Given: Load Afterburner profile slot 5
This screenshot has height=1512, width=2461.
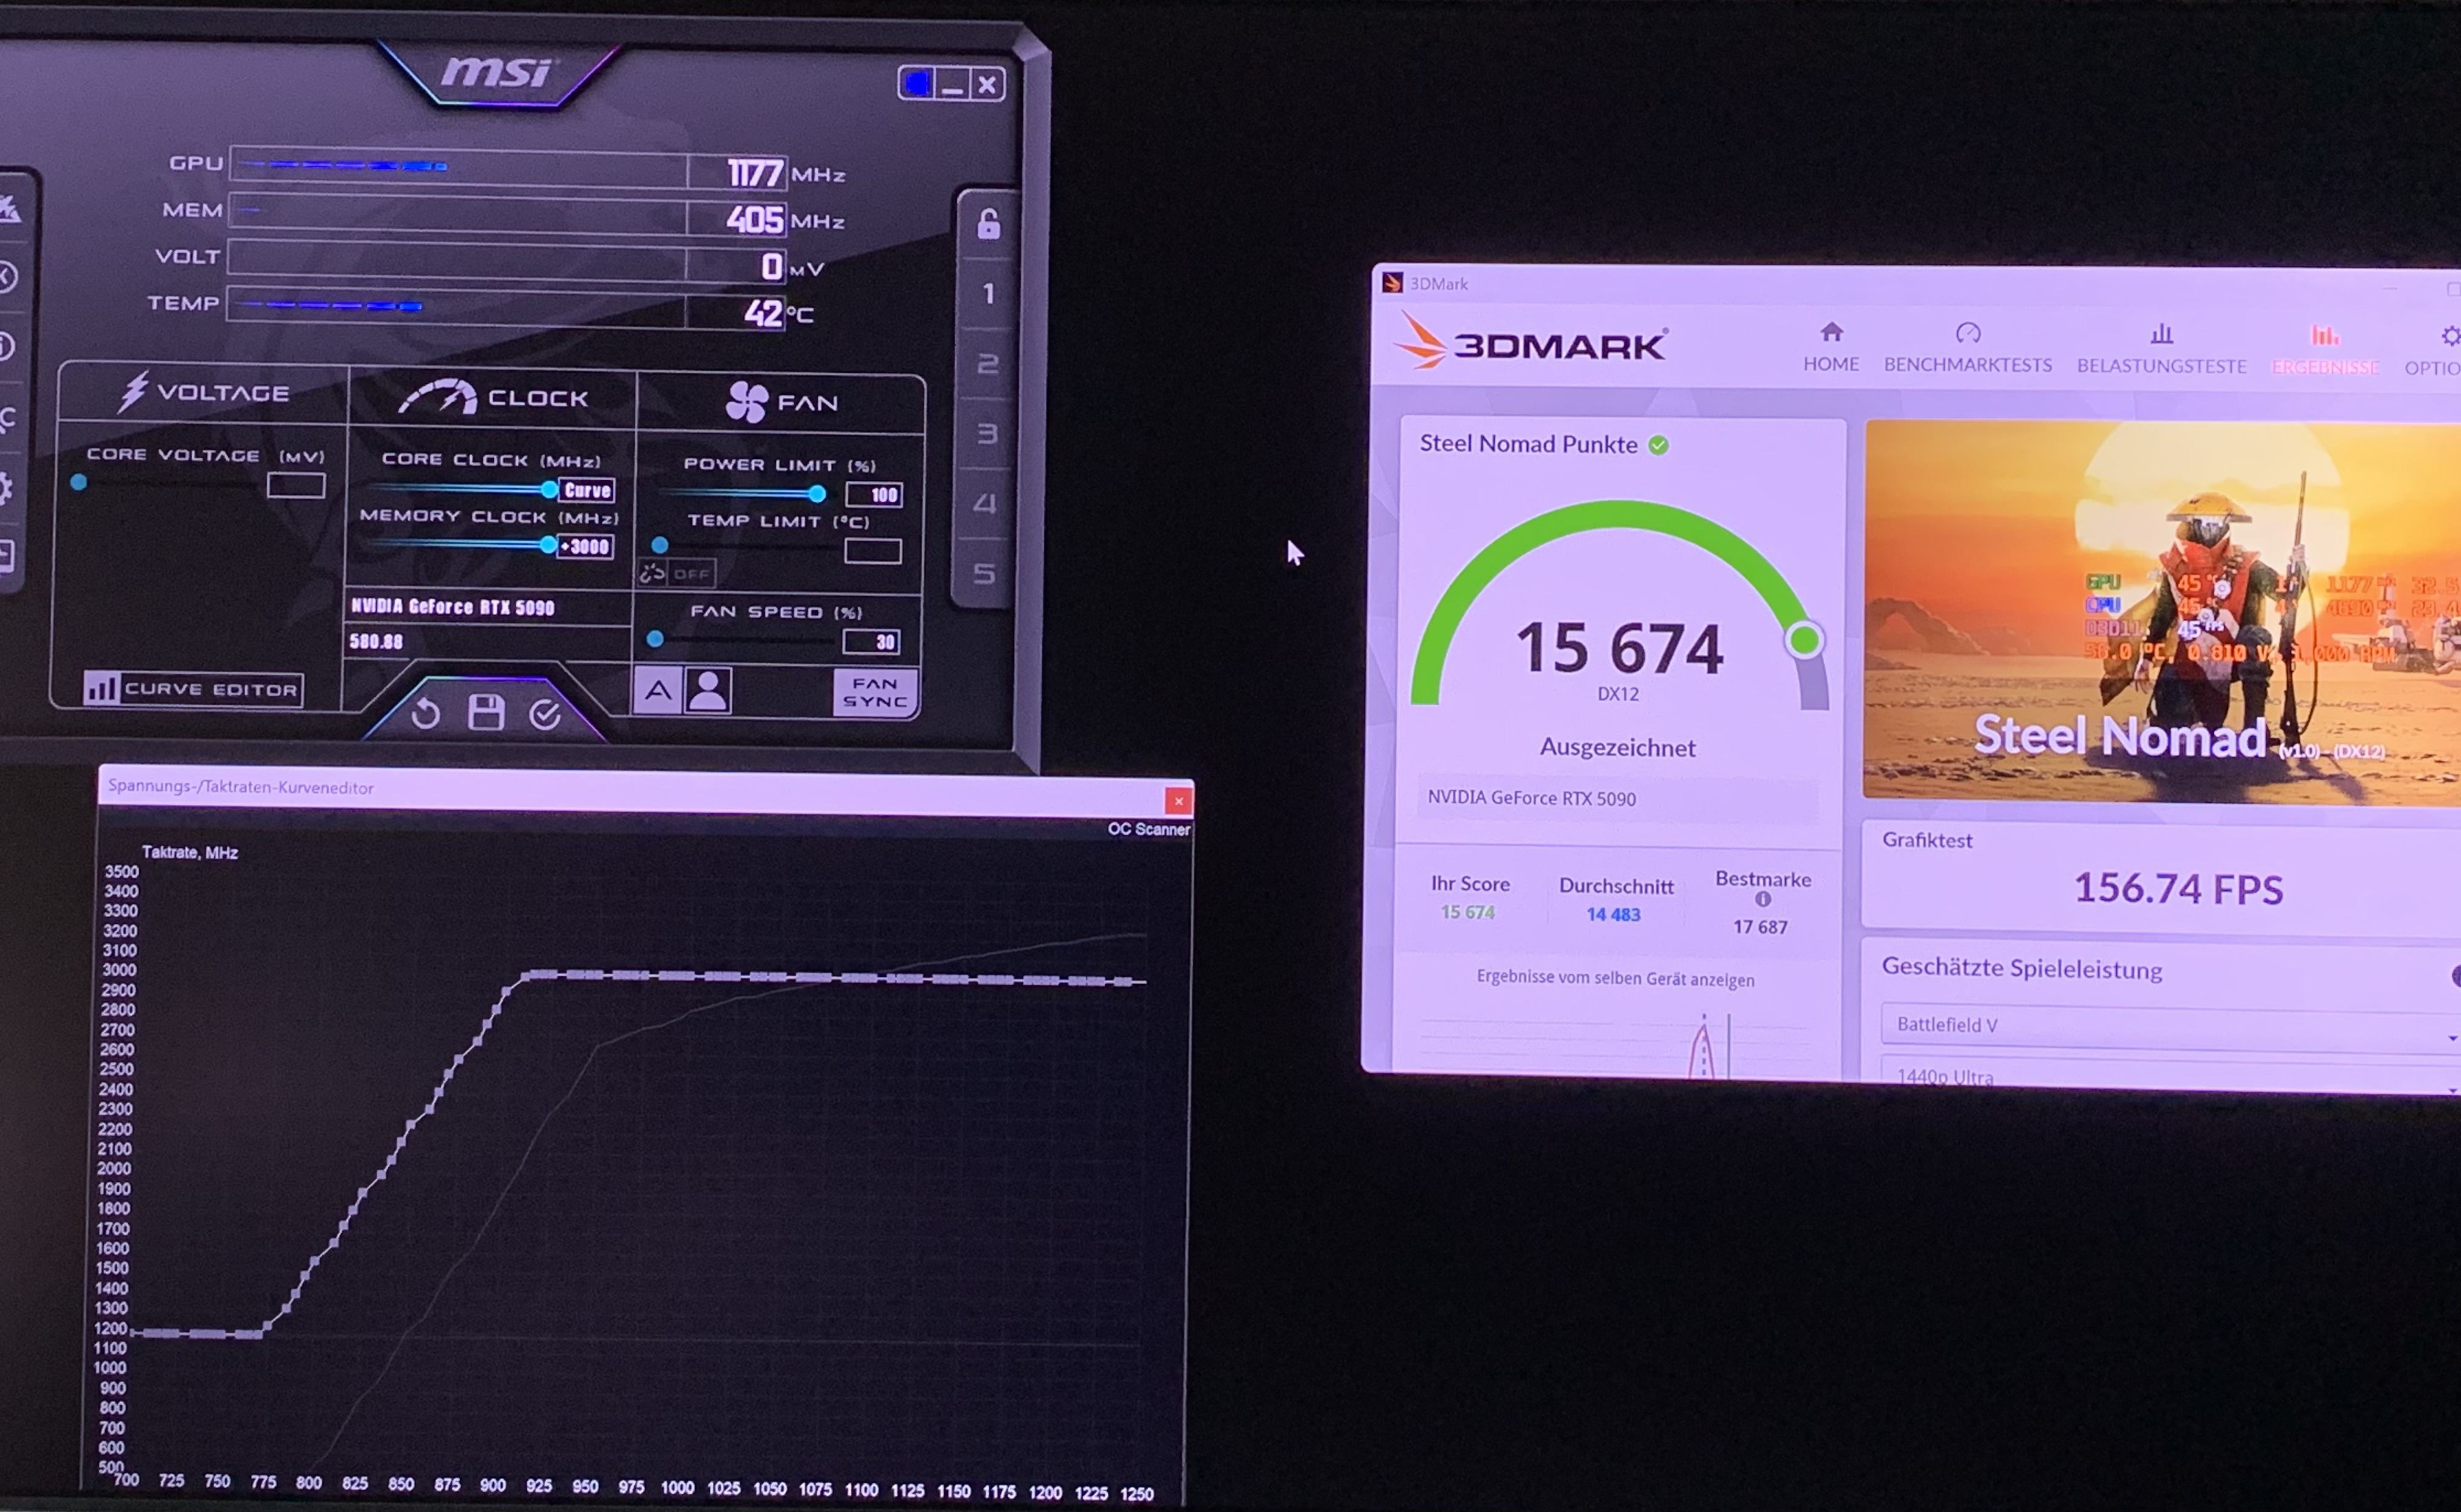Looking at the screenshot, I should pyautogui.click(x=984, y=573).
